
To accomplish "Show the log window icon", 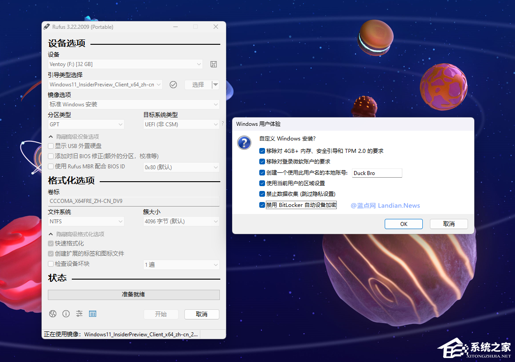I will pyautogui.click(x=93, y=314).
